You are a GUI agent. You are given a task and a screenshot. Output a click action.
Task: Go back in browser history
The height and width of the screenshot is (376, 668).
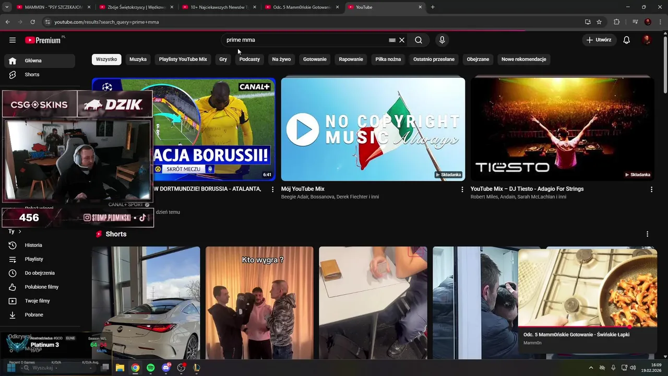point(7,22)
